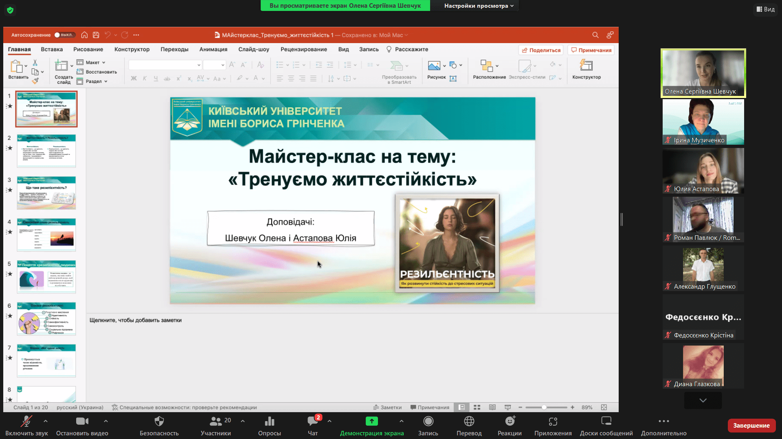Open the Participants (Участники) panel
This screenshot has width=782, height=439.
click(215, 422)
